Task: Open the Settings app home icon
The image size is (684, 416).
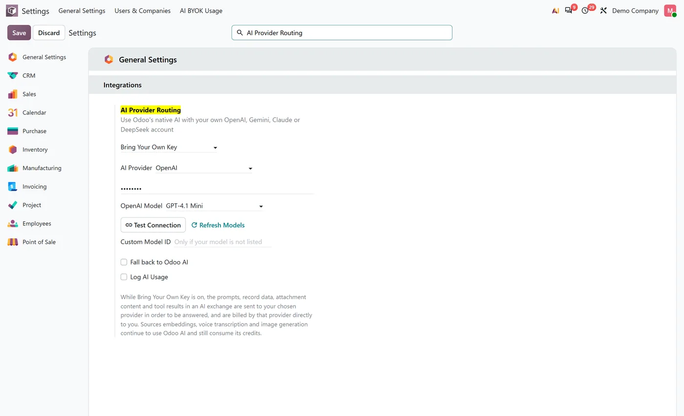Action: [12, 11]
